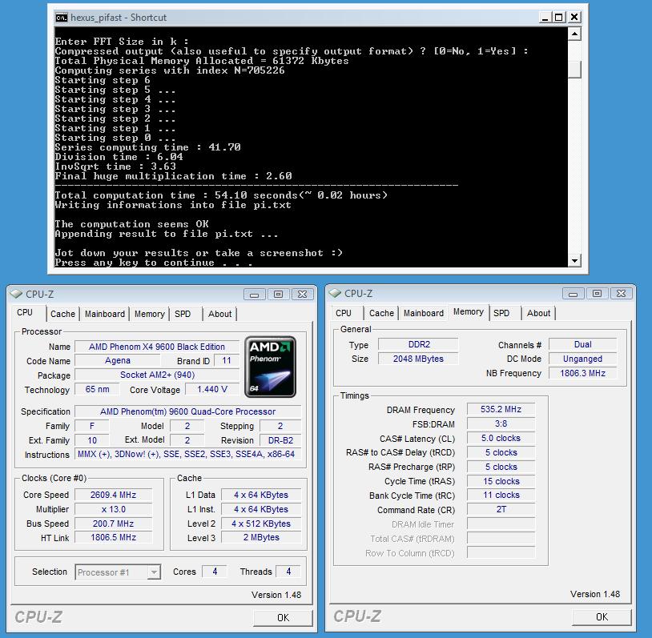Click the DRAM Frequency value 535.2 MHz

click(x=501, y=409)
